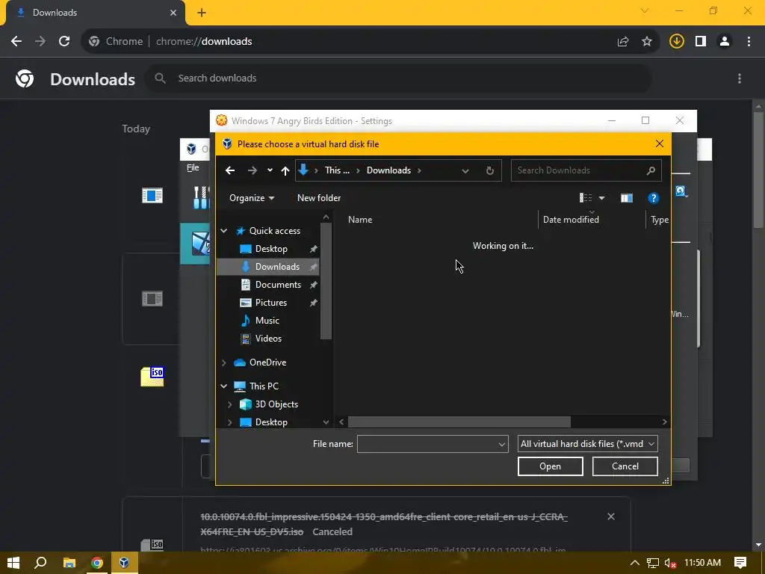
Task: Open the Organize menu
Action: (252, 197)
